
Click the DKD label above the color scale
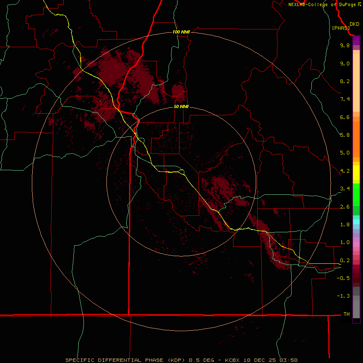(x=355, y=24)
